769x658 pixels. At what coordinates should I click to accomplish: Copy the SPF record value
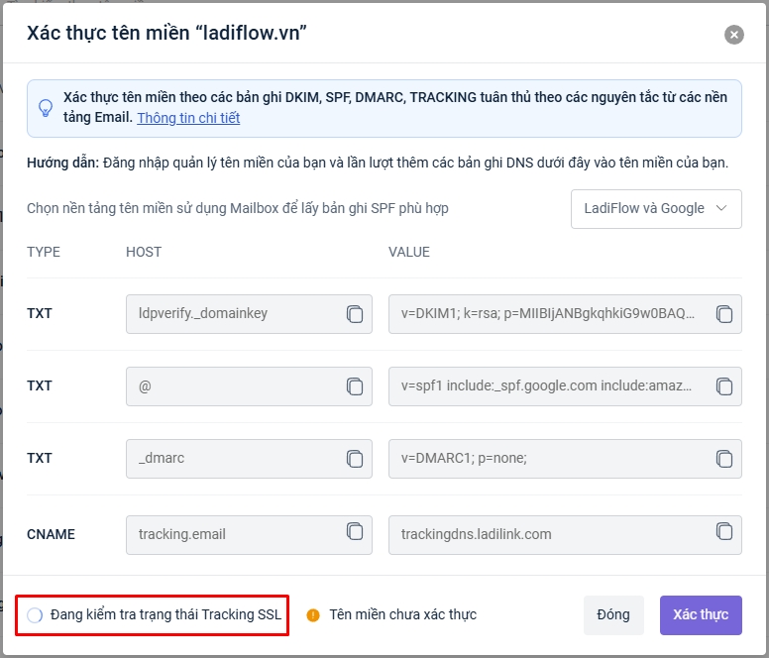pyautogui.click(x=724, y=386)
